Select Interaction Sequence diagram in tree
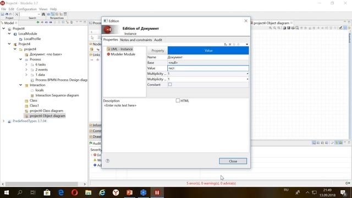352x198 pixels. pyautogui.click(x=57, y=95)
